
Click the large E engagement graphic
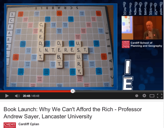coord(128,83)
